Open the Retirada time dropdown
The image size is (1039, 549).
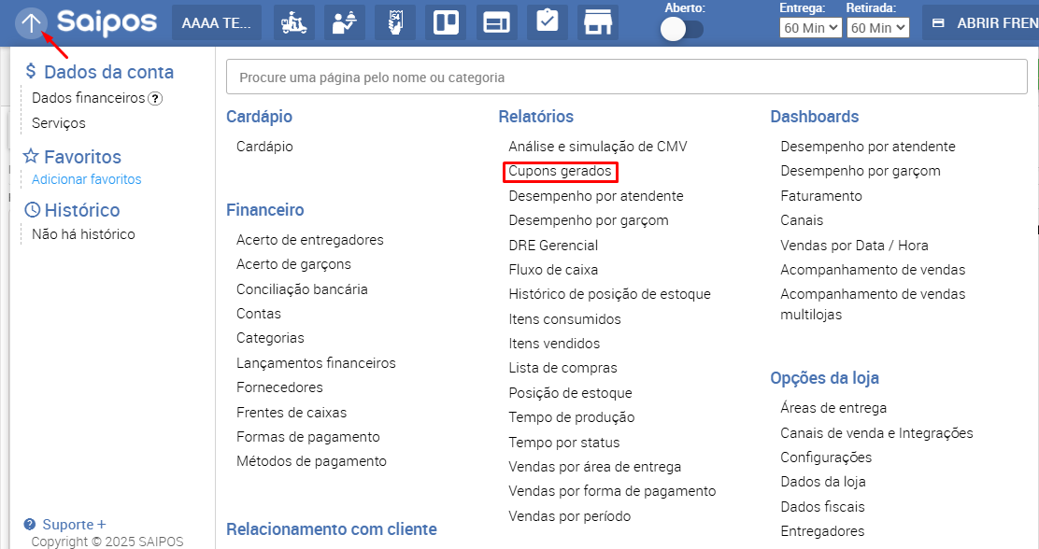click(877, 28)
